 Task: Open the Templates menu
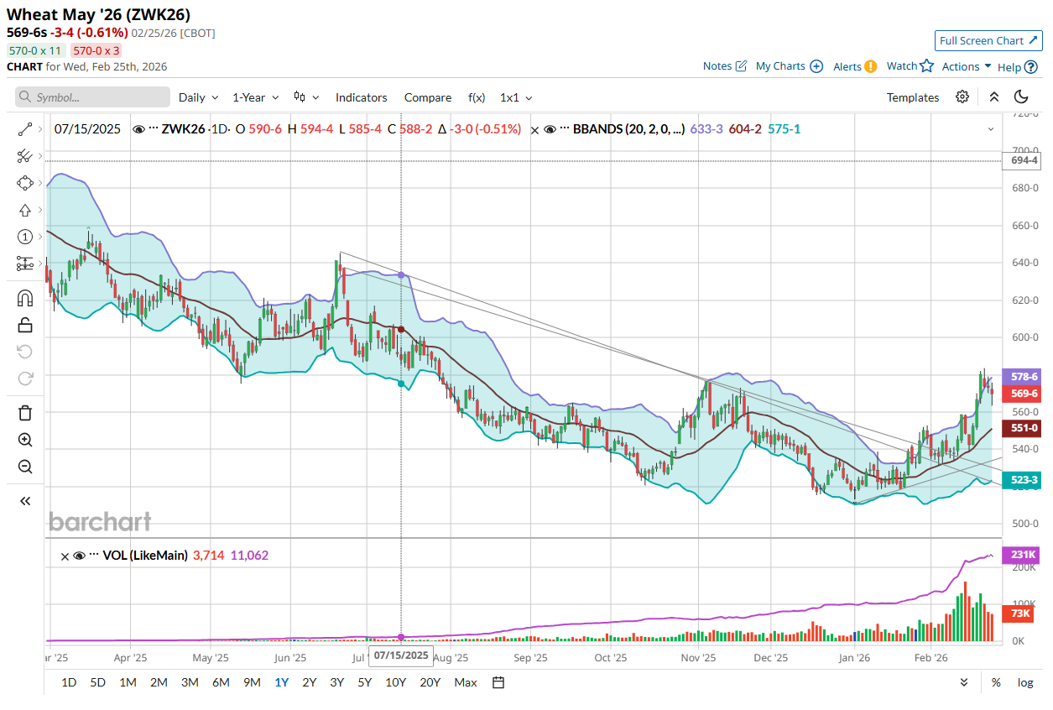[x=913, y=97]
